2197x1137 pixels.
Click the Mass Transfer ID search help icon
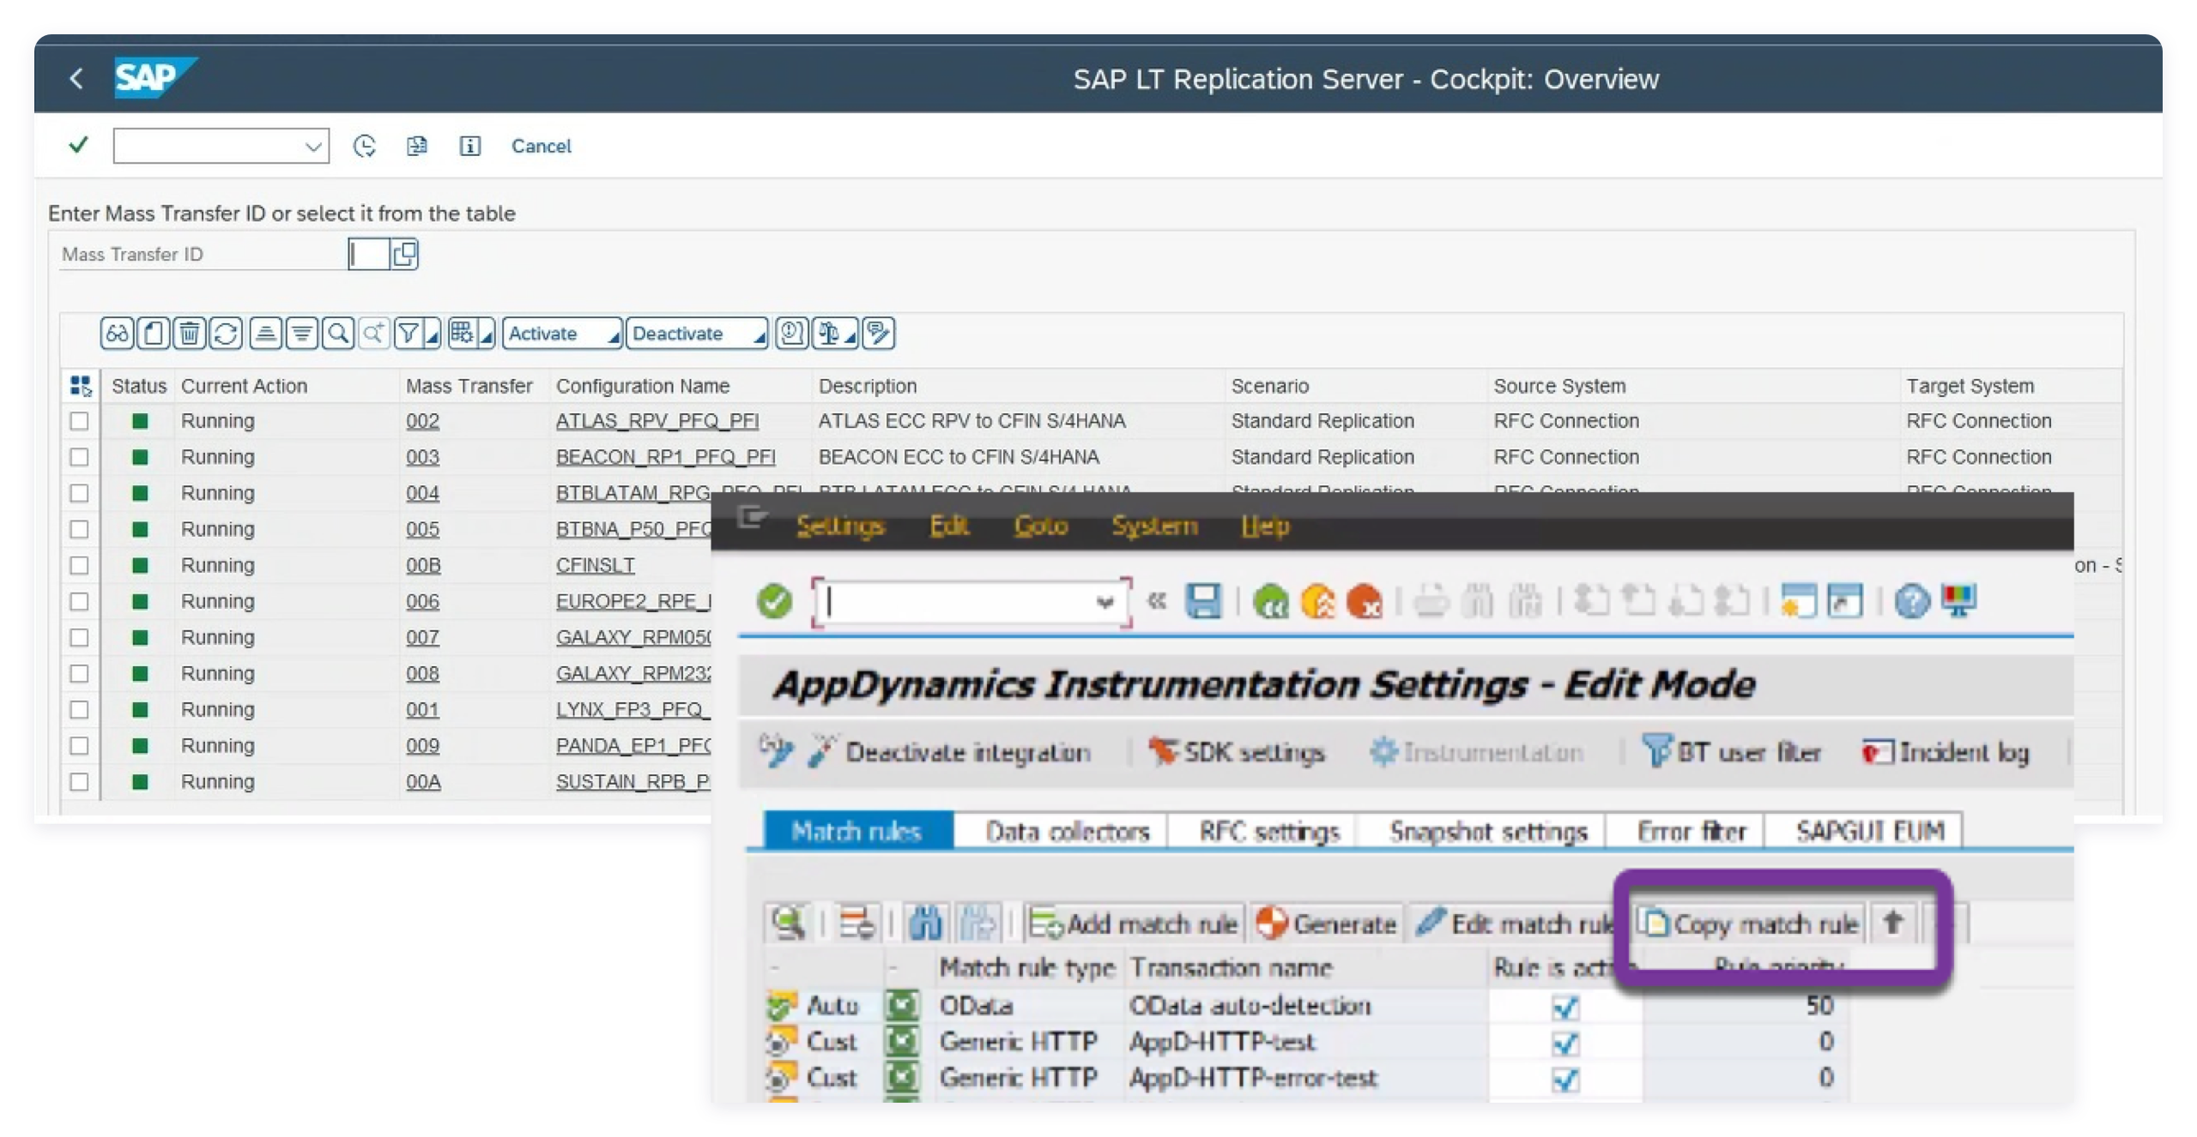(x=404, y=254)
